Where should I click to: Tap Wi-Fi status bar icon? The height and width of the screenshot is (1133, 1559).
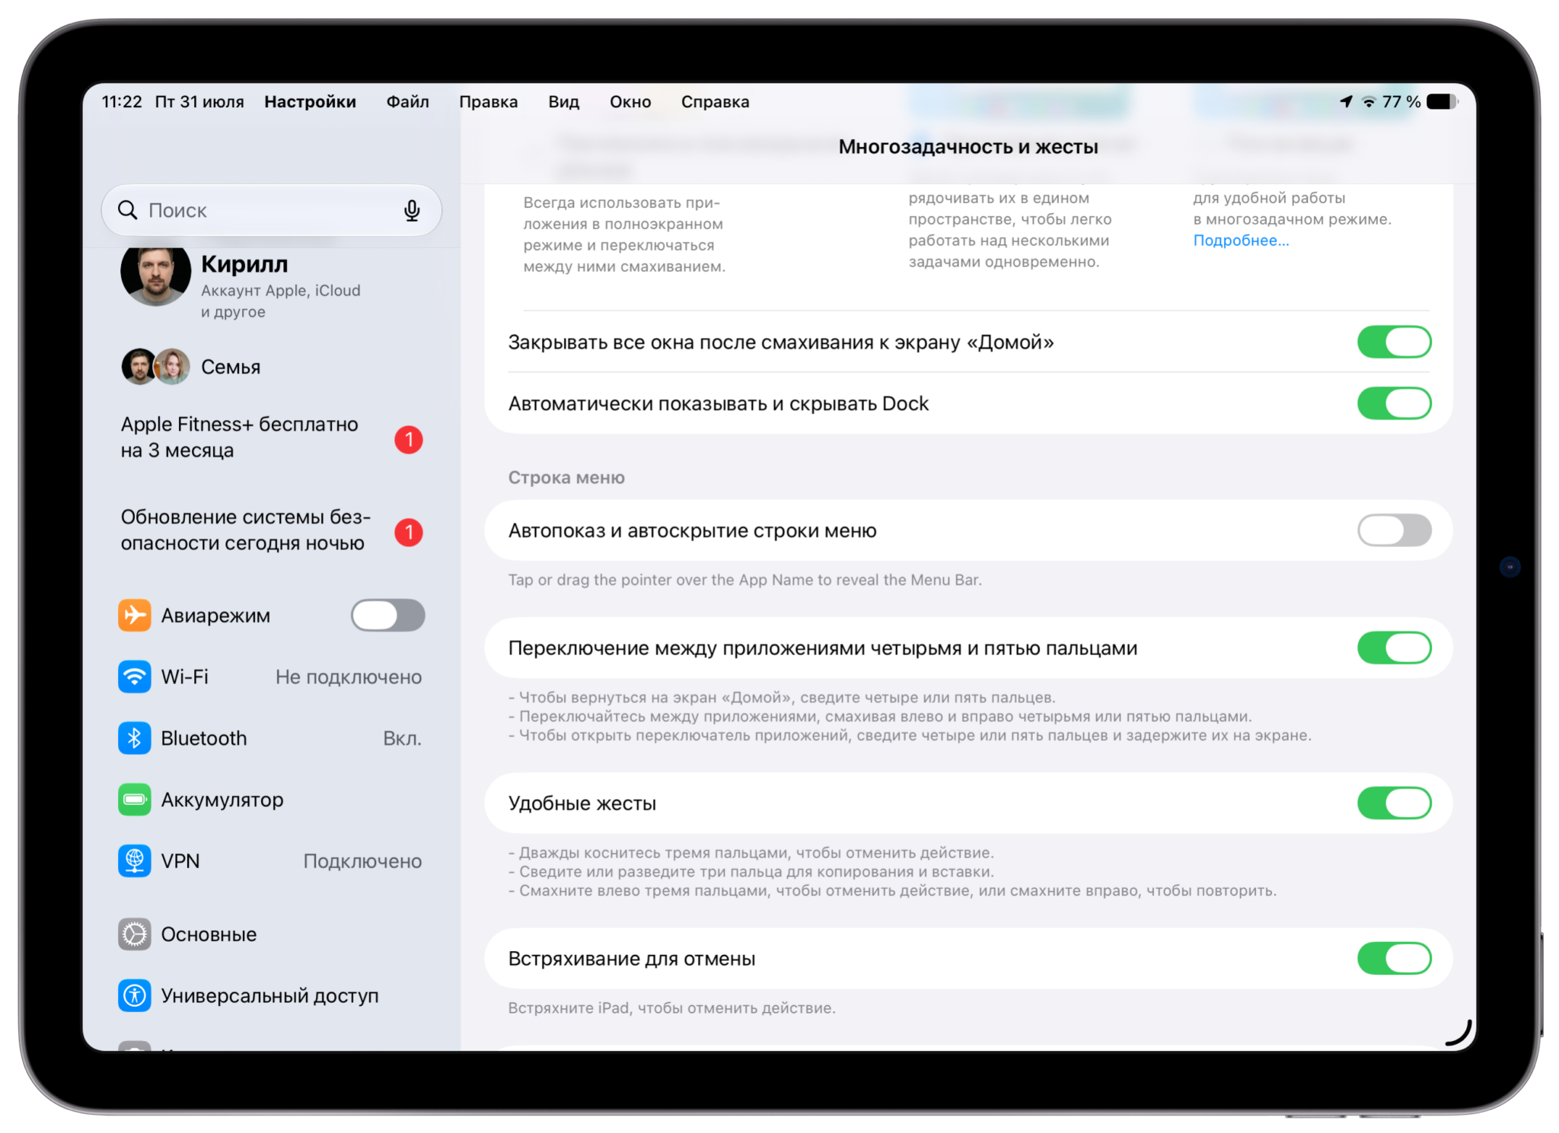click(x=1369, y=102)
